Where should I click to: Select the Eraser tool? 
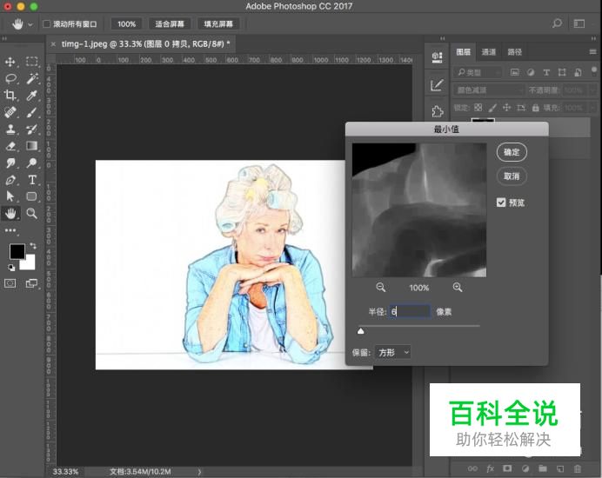click(x=10, y=146)
